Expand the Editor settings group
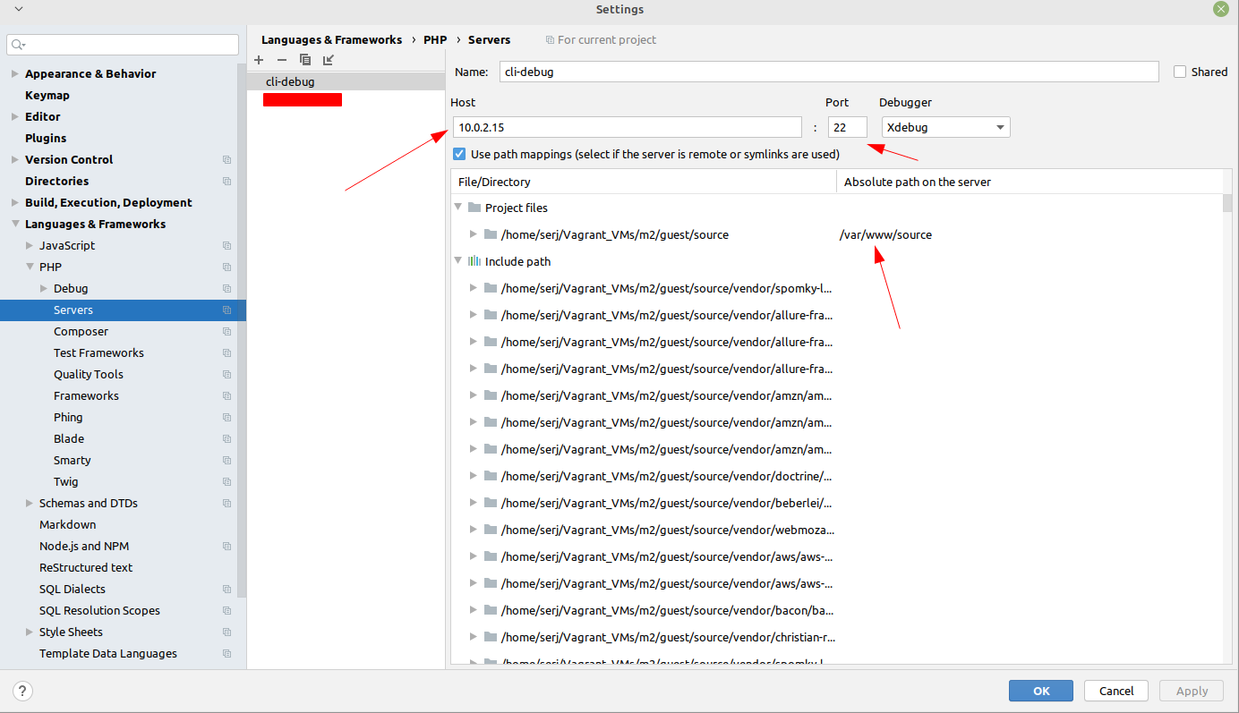Screen dimensions: 1239x713 (15, 117)
